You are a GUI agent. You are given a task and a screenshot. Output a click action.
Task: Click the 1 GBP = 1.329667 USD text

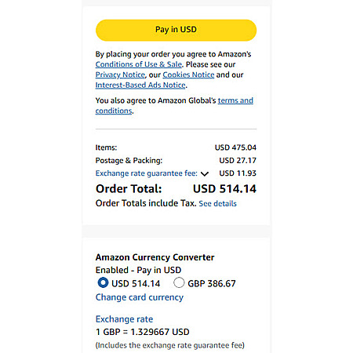143,332
